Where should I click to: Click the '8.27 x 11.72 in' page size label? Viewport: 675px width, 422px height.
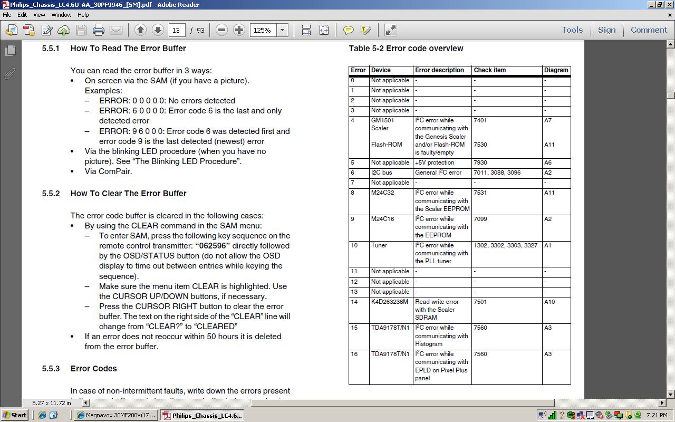pyautogui.click(x=51, y=403)
